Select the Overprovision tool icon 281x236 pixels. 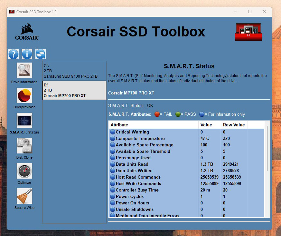pos(24,95)
